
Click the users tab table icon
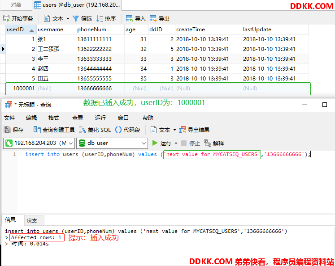click(38, 5)
